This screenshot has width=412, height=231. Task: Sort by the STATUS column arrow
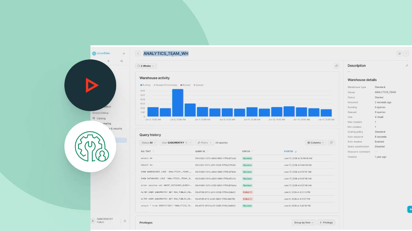click(253, 151)
